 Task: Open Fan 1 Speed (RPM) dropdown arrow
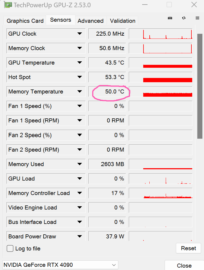tap(80, 120)
